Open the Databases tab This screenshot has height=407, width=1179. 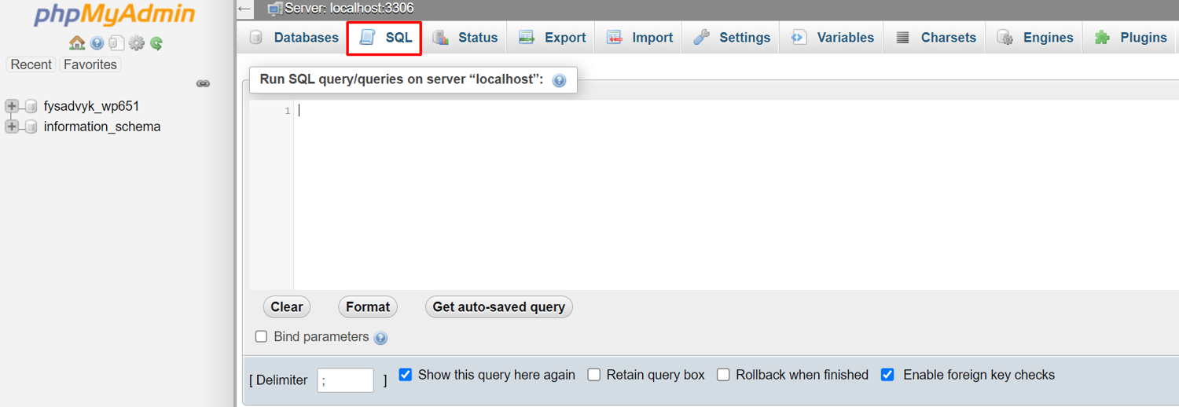[x=294, y=37]
